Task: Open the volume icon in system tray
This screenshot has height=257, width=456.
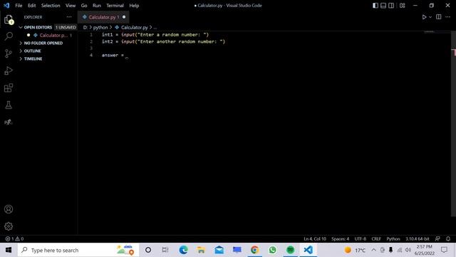Action: click(408, 250)
